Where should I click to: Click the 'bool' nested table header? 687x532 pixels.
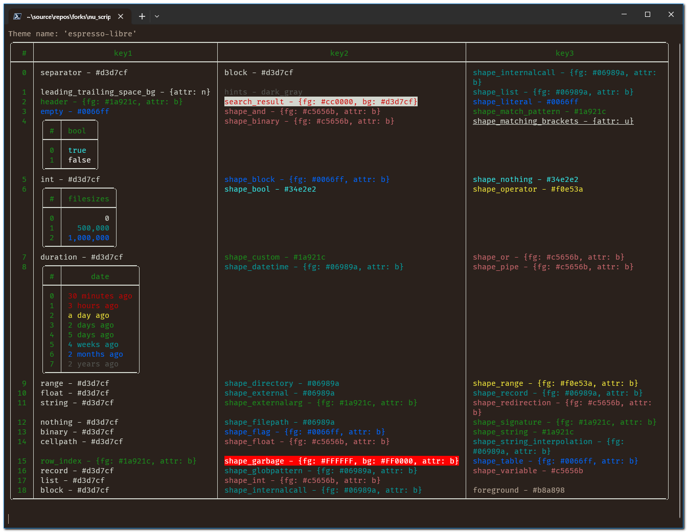coord(77,131)
